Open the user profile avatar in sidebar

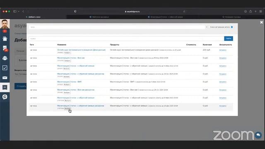click(x=5, y=24)
